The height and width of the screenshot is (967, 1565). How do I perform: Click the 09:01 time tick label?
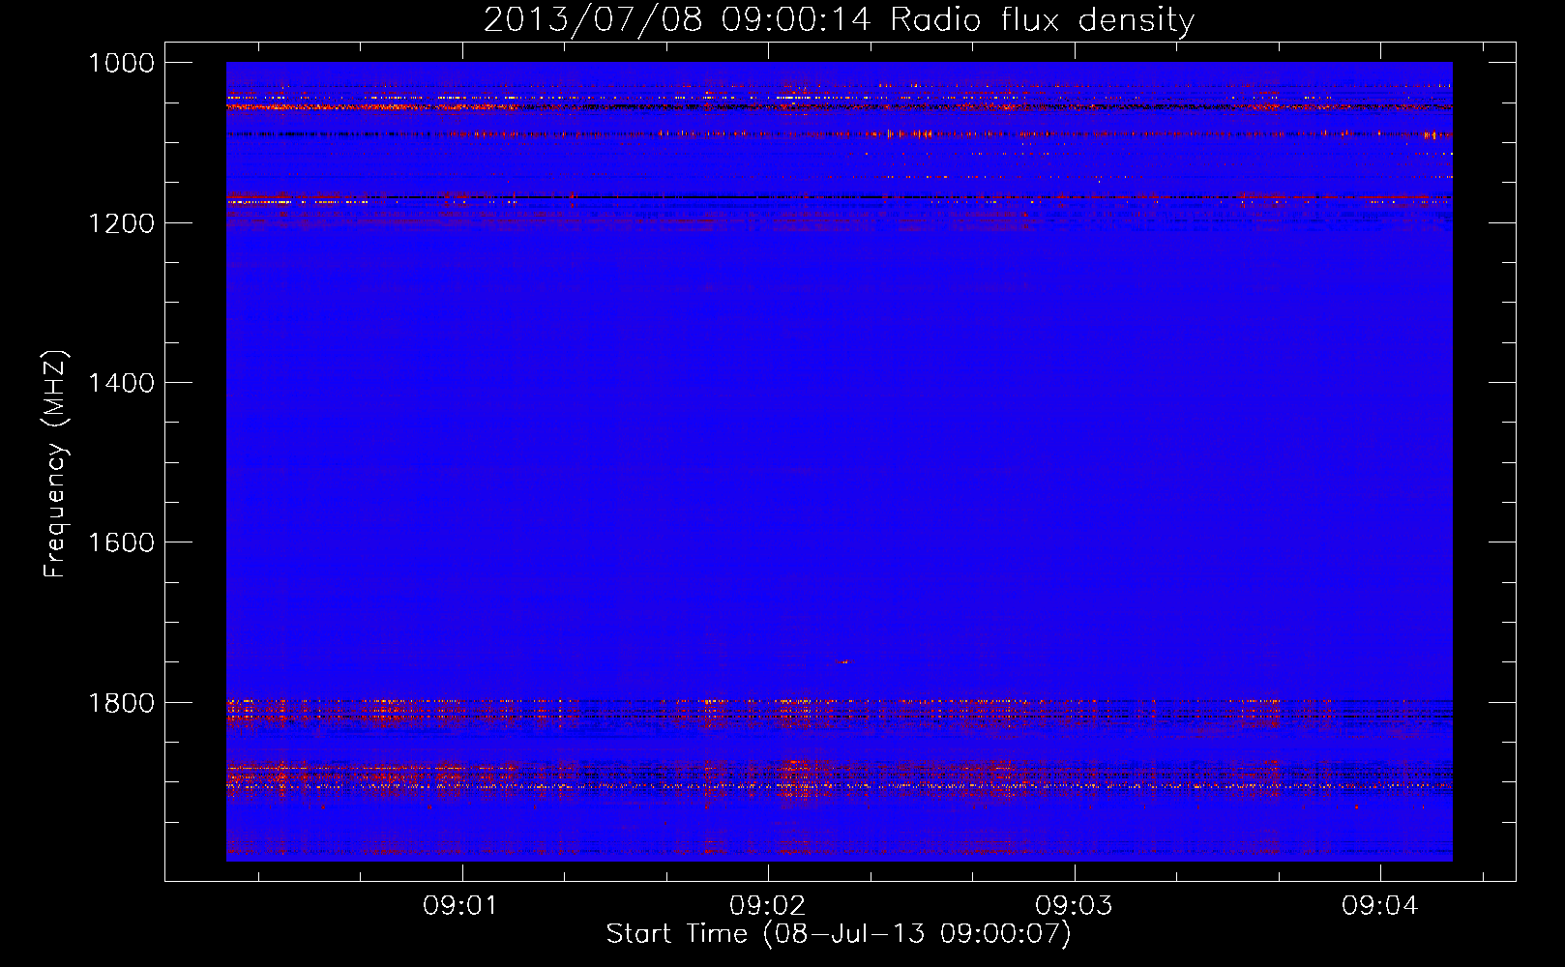(x=461, y=906)
